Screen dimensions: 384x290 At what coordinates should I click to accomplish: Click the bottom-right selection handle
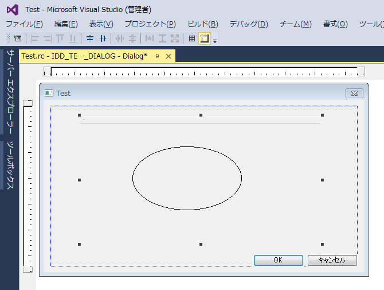322,245
